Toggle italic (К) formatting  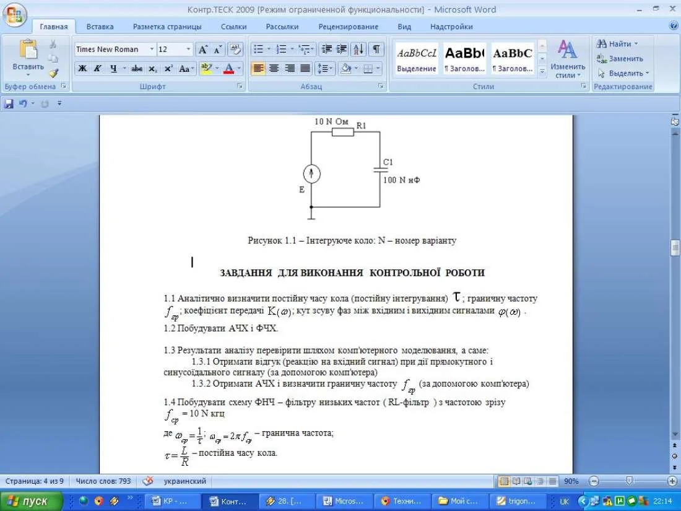tap(98, 69)
